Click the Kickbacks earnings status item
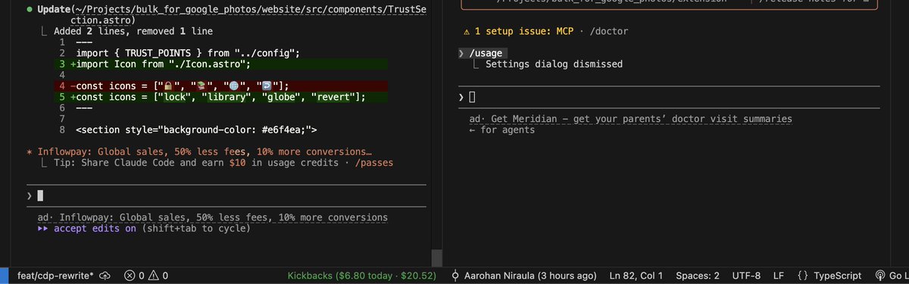This screenshot has height=284, width=909. [362, 276]
